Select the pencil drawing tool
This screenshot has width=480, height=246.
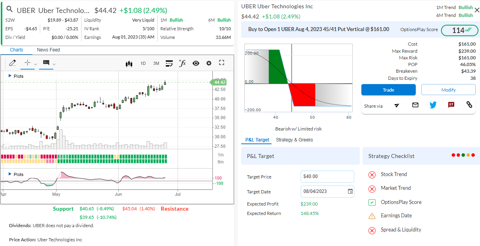12,63
